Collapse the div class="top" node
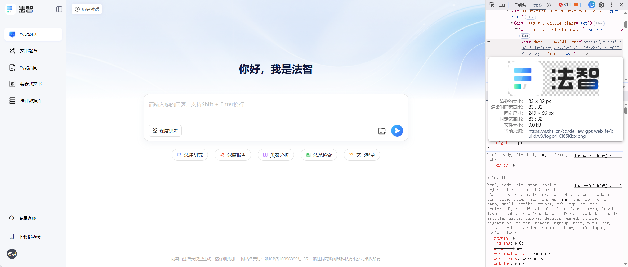This screenshot has width=628, height=267. (x=511, y=23)
